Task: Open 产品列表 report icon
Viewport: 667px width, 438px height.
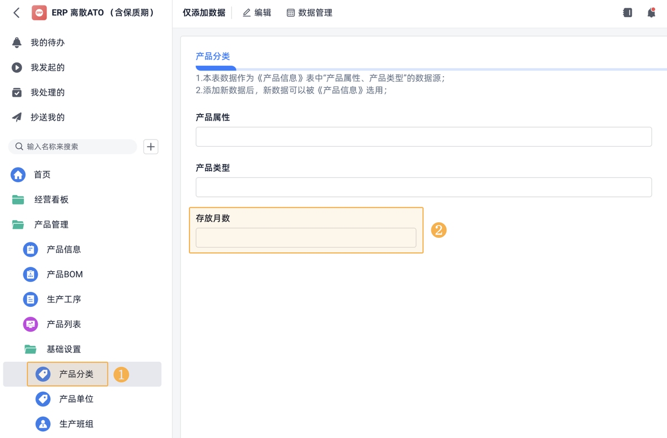Action: click(31, 324)
